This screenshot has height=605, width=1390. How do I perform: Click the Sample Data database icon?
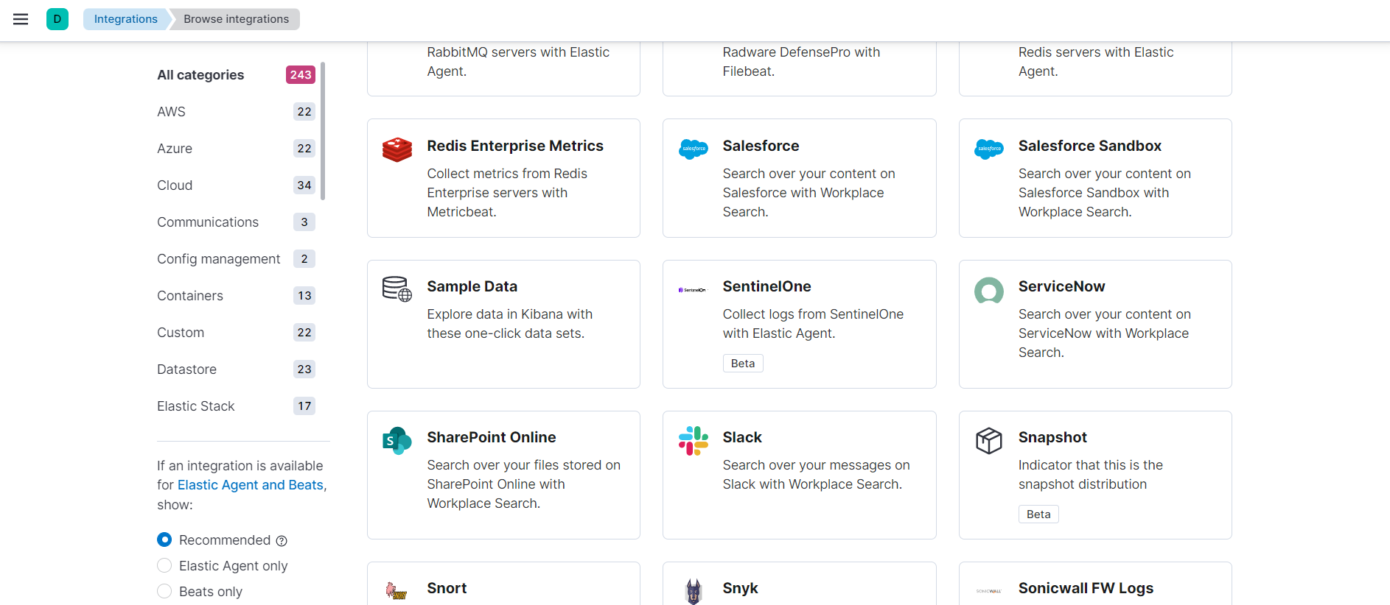[397, 289]
